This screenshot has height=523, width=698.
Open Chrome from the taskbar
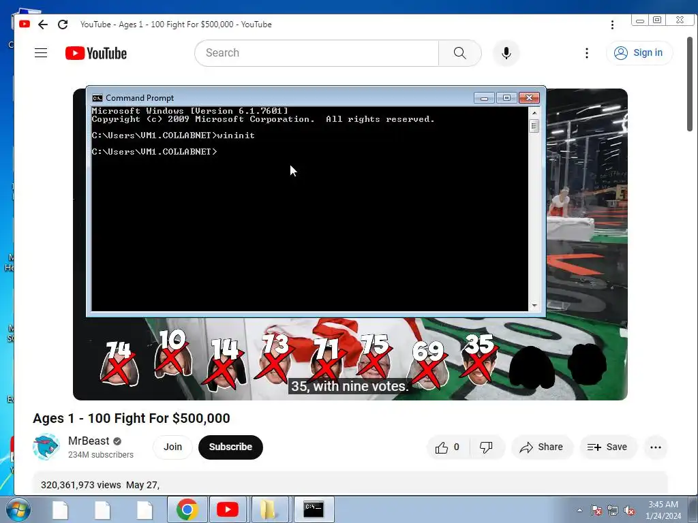coord(187,509)
